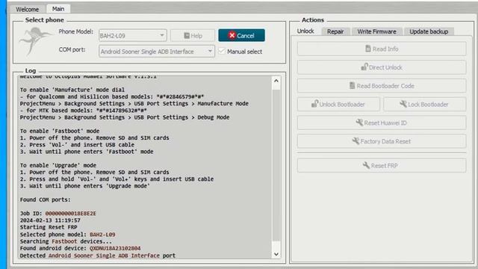478x269 pixels.
Task: Click the Job ID value in log
Action: point(70,214)
